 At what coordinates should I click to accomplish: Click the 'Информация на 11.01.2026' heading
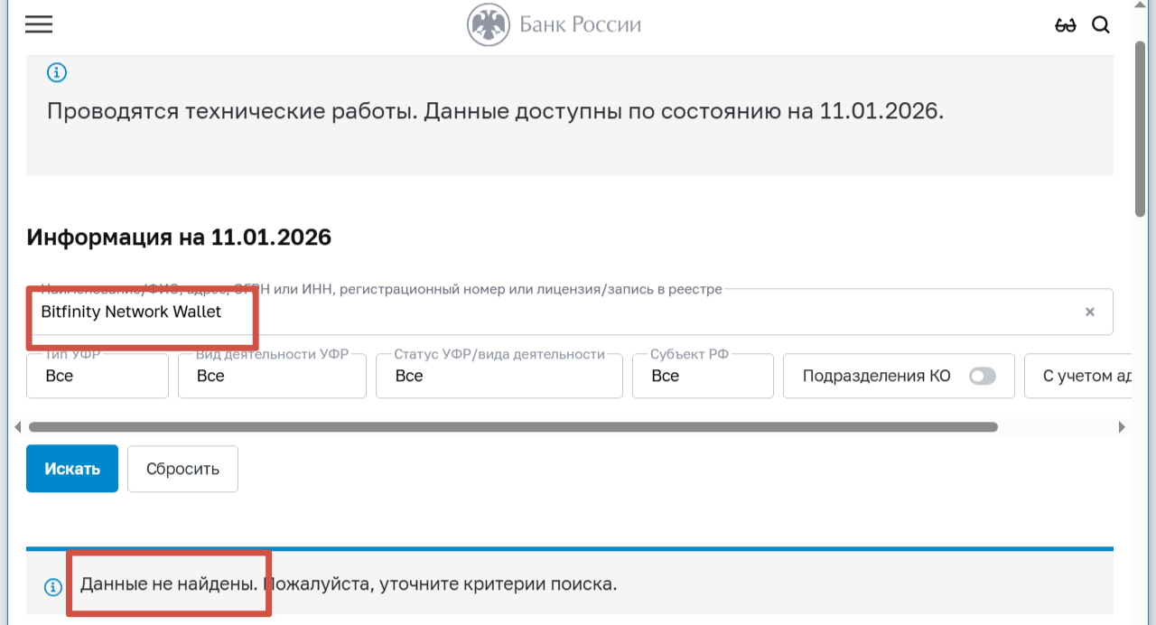(x=179, y=238)
